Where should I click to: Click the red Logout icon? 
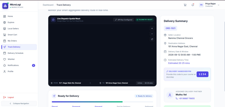coord(4,98)
